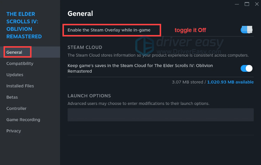261x165 pixels.
Task: Click the Launch Options text field
Action: click(x=161, y=115)
